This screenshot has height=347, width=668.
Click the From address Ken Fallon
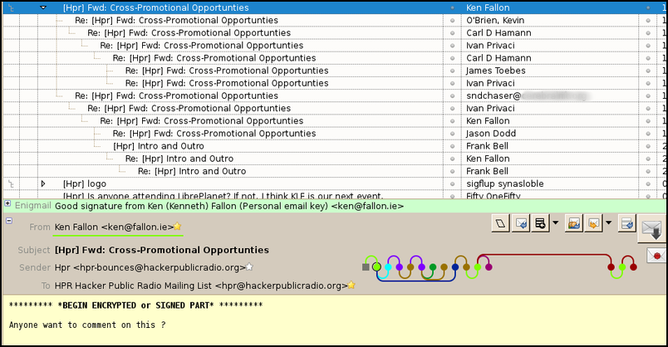tap(112, 227)
